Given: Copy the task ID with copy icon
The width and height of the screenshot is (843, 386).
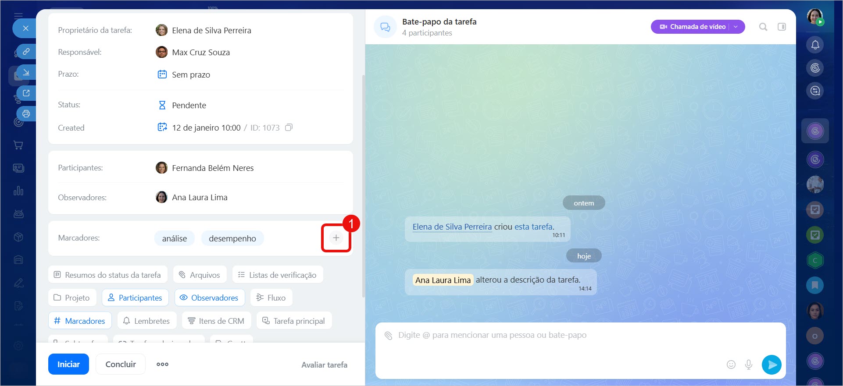Looking at the screenshot, I should (x=289, y=127).
